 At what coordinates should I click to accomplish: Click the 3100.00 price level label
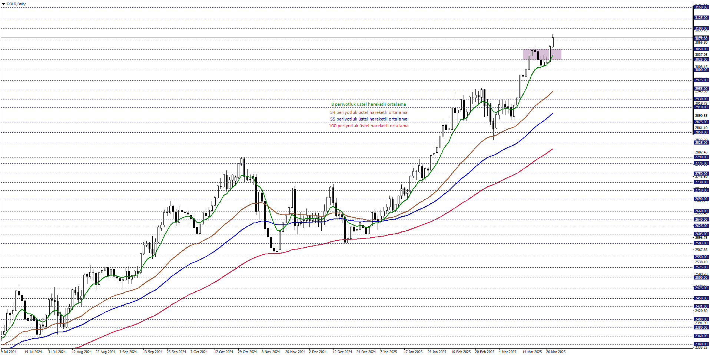click(701, 28)
